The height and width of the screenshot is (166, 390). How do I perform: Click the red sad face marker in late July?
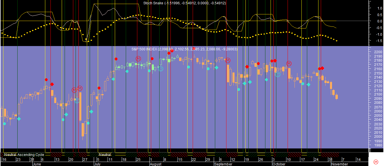tap(138, 59)
